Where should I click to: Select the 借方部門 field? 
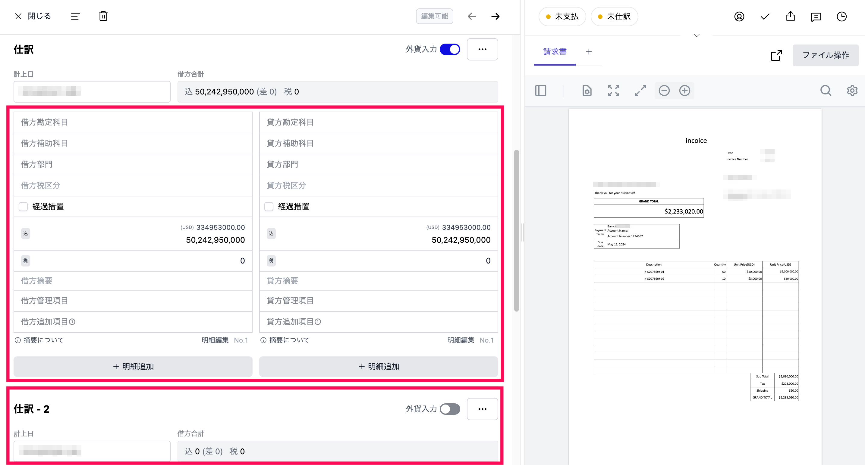tap(133, 165)
